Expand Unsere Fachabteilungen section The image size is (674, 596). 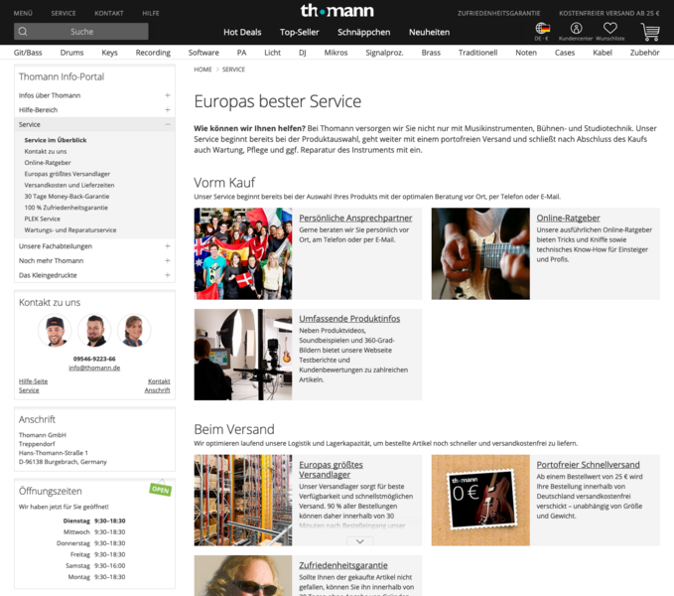pos(167,246)
